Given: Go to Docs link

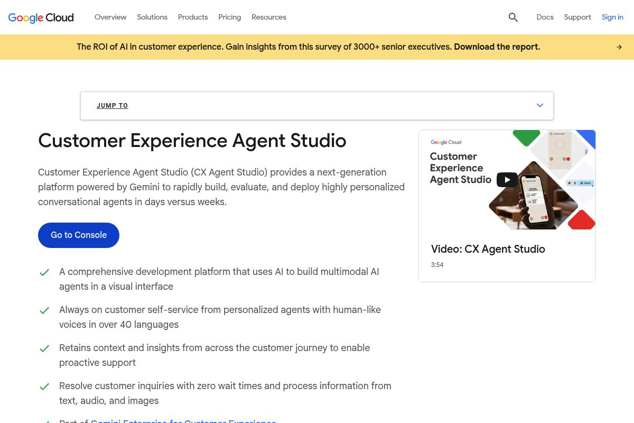Looking at the screenshot, I should 545,17.
